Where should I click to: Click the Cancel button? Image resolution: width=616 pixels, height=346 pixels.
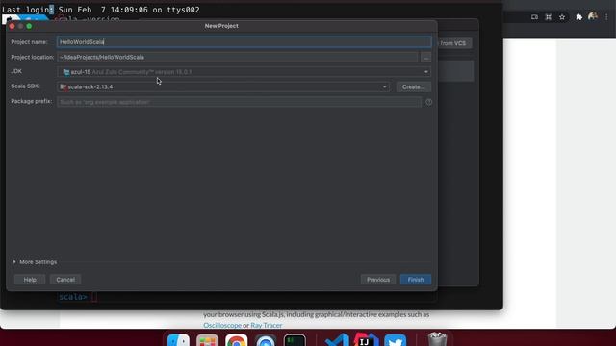point(65,280)
